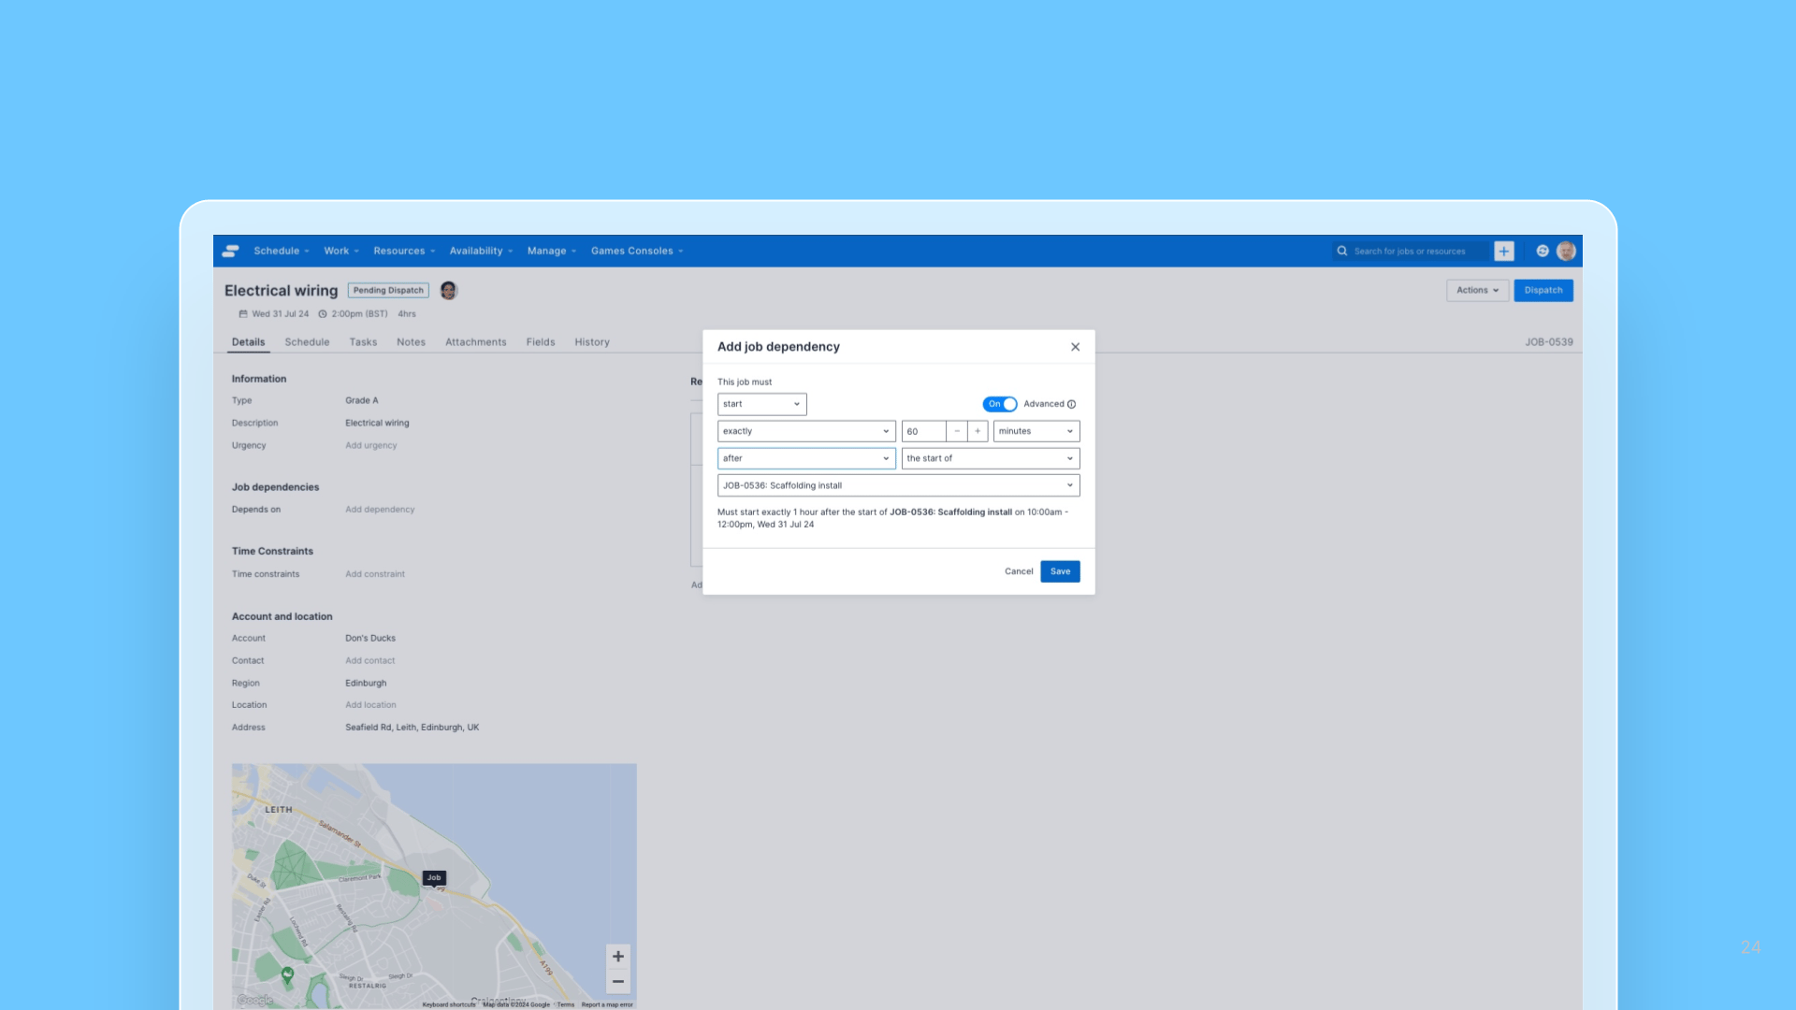Open the user profile avatar
Screen dimensions: 1796x1010
click(x=1567, y=251)
